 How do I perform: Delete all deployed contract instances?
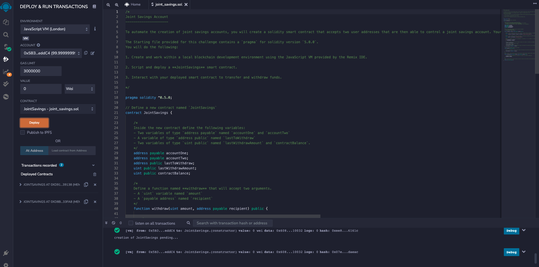point(95,174)
